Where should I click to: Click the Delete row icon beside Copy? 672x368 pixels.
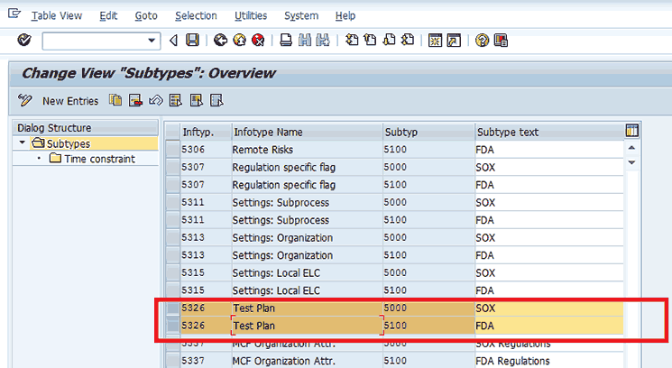click(135, 100)
